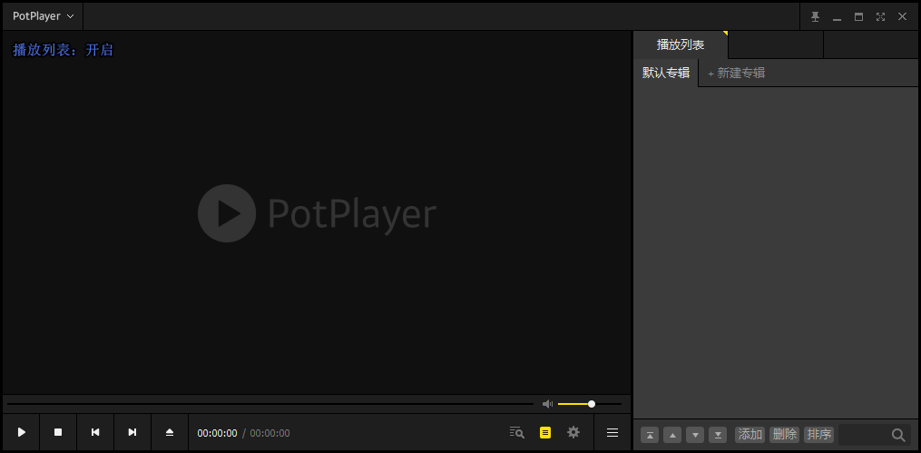The image size is (921, 453).
Task: Move selected playlist item up
Action: coord(672,435)
